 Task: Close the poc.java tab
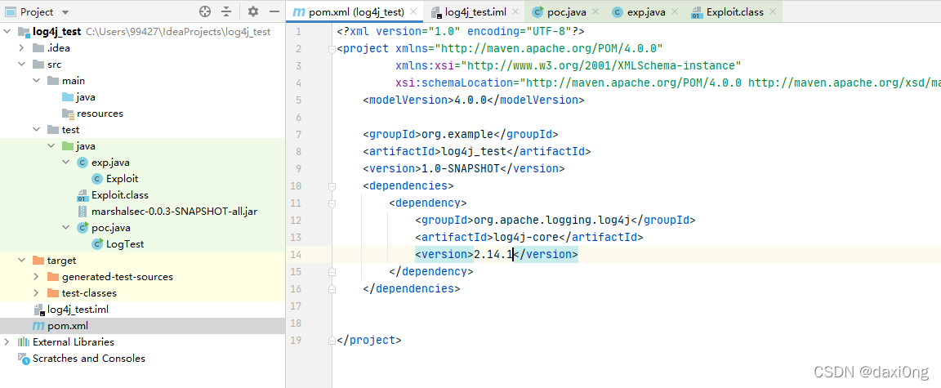(x=595, y=11)
